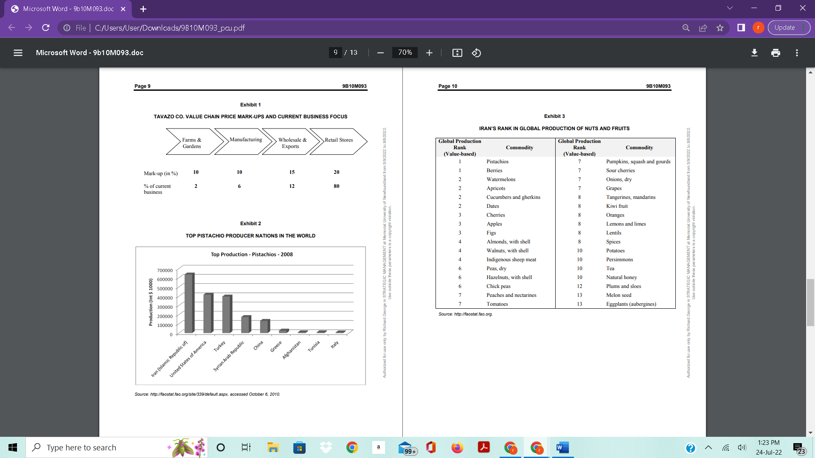Image resolution: width=815 pixels, height=458 pixels.
Task: Click the zoom in plus button
Action: pyautogui.click(x=429, y=53)
